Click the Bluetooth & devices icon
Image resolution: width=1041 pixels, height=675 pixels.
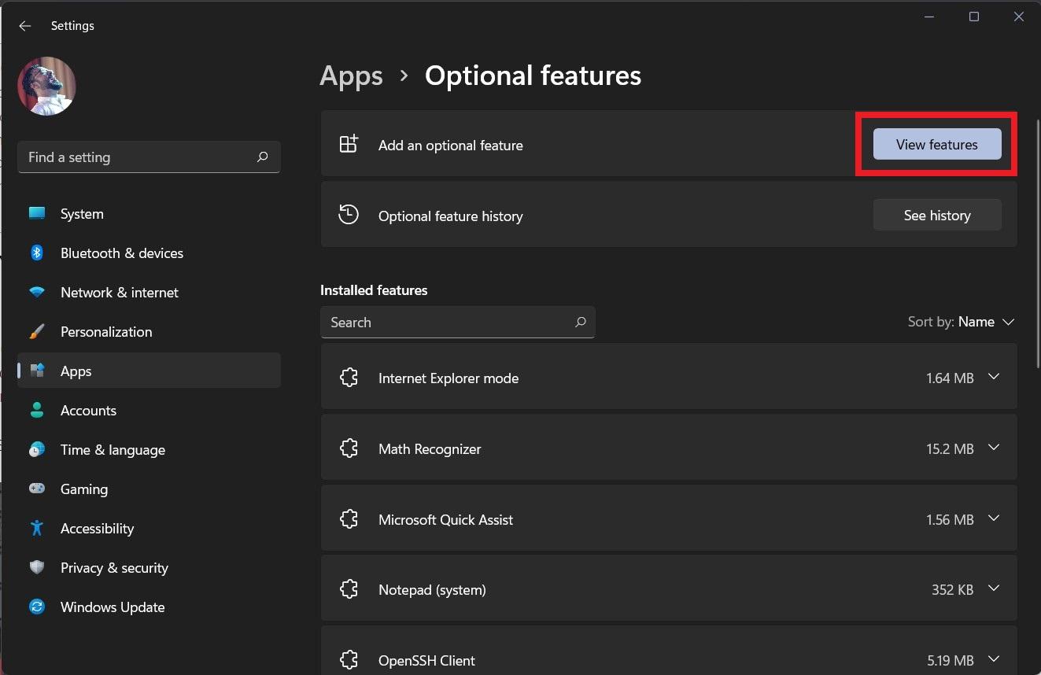click(37, 253)
